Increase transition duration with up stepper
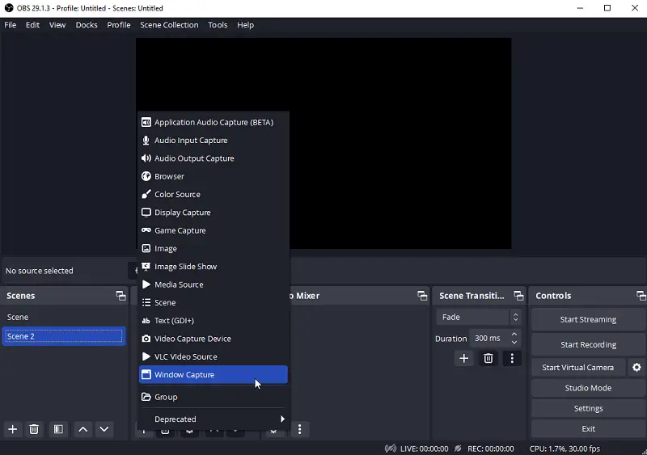 point(514,334)
